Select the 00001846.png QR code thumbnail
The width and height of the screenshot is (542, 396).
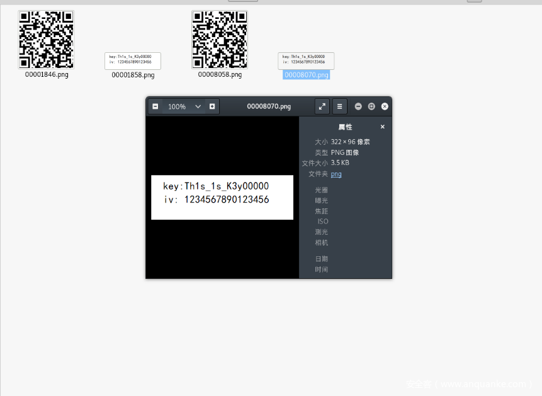pyautogui.click(x=46, y=40)
